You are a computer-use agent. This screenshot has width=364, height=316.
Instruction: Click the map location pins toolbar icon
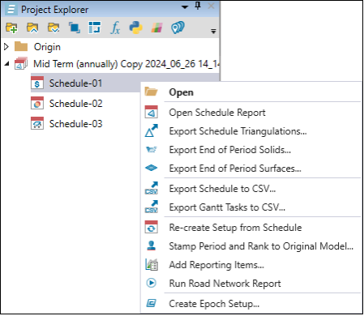tap(178, 28)
